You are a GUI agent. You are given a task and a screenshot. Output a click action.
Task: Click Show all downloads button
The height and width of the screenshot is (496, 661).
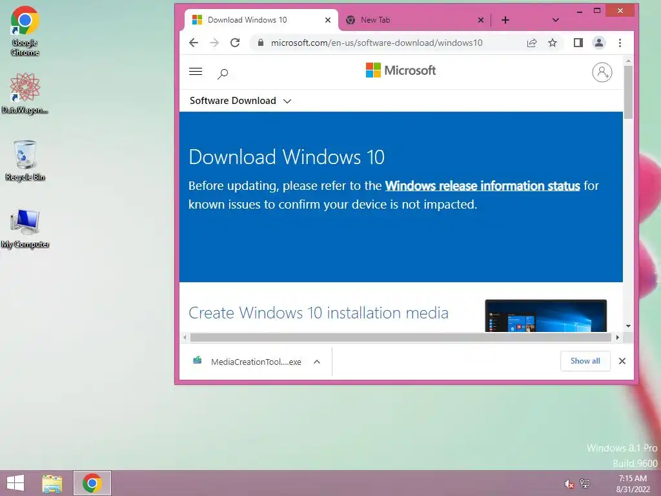coord(585,361)
